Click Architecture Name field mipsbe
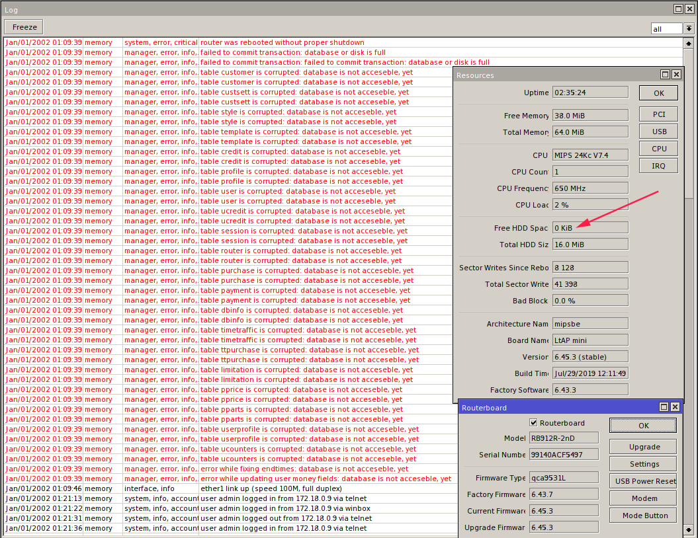Screen dimensions: 698x538 point(590,324)
